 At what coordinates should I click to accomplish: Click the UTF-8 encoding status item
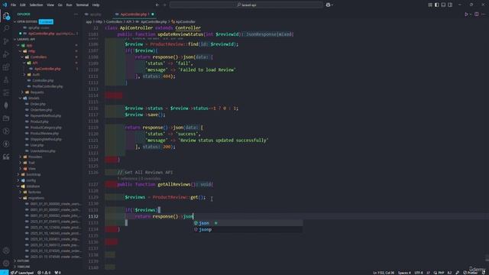point(419,273)
